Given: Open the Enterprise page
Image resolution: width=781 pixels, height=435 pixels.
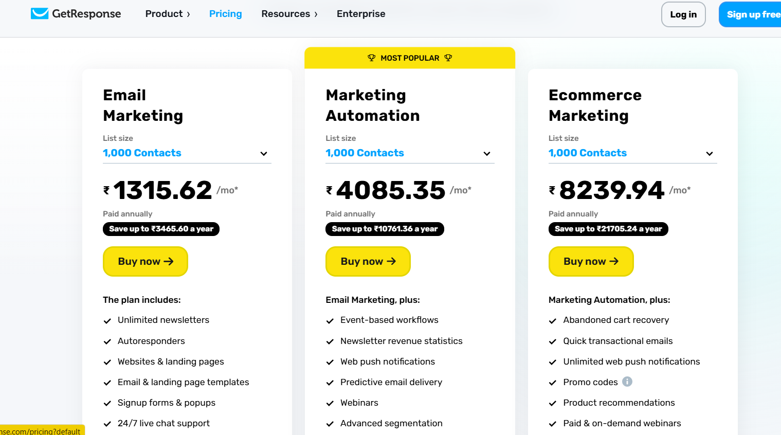Looking at the screenshot, I should tap(361, 14).
